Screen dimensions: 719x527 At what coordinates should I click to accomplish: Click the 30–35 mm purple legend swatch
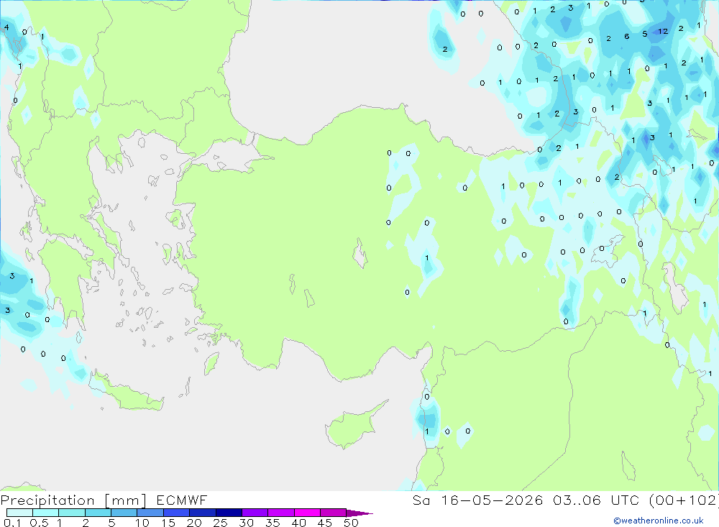255,513
